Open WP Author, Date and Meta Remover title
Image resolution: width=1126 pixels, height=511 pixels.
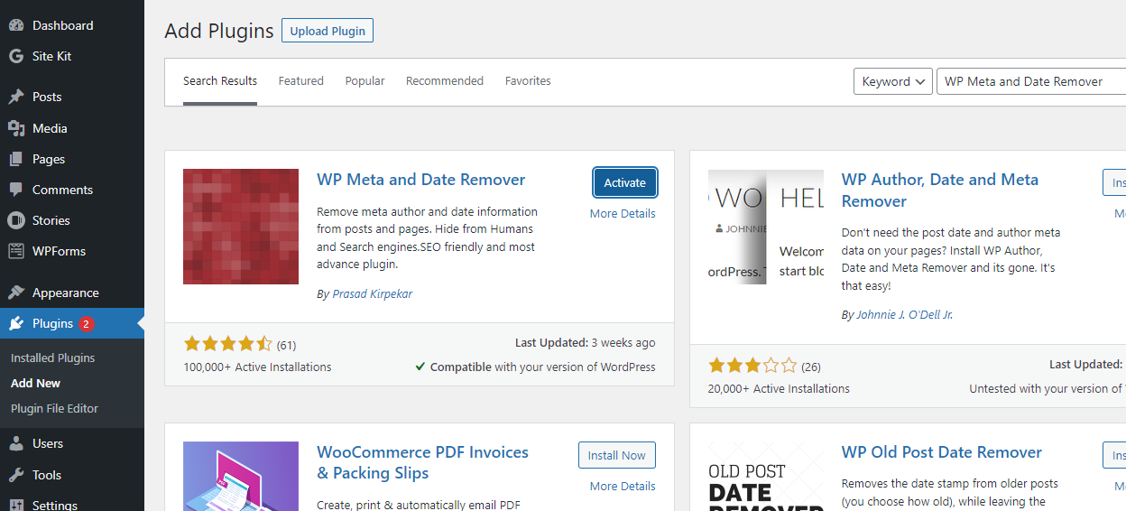click(x=940, y=190)
